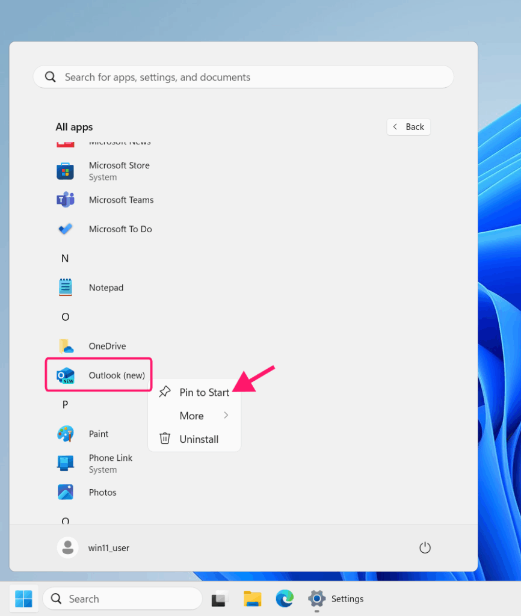The width and height of the screenshot is (521, 616).
Task: Click the Outlook (new) text label
Action: pyautogui.click(x=117, y=375)
